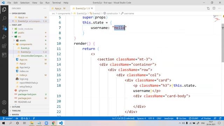224x126 pixels.
Task: Open Chrome from the Windows taskbar
Action: 54,123
